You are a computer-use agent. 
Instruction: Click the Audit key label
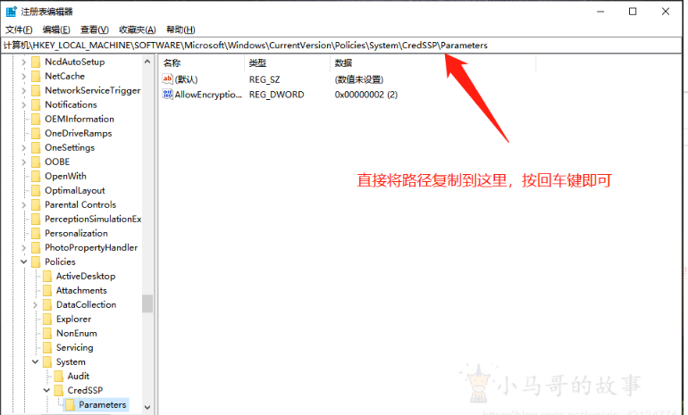[x=79, y=376]
